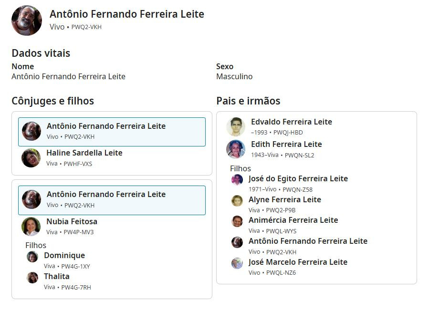Click Edvaldo Ferreira Leite's avatar photo

[x=236, y=127]
